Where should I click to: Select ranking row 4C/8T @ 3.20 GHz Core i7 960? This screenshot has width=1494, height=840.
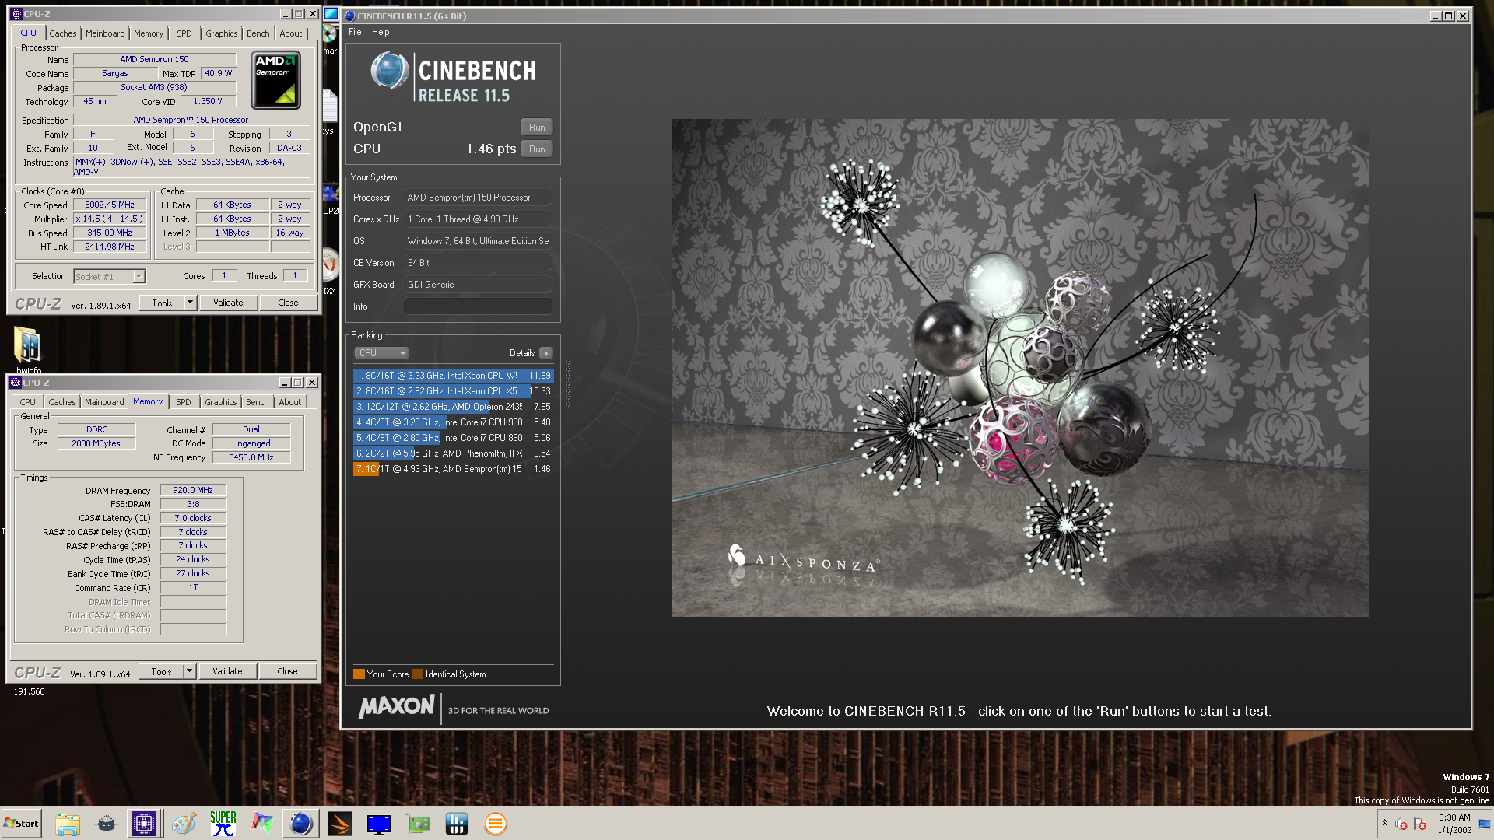coord(453,422)
